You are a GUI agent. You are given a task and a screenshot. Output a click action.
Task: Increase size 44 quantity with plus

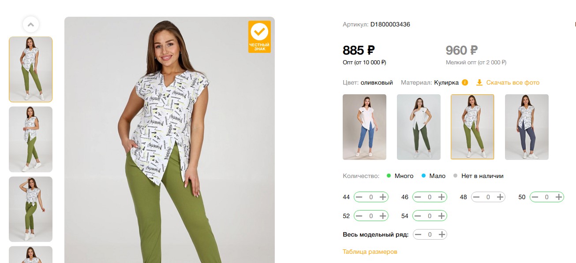383,197
